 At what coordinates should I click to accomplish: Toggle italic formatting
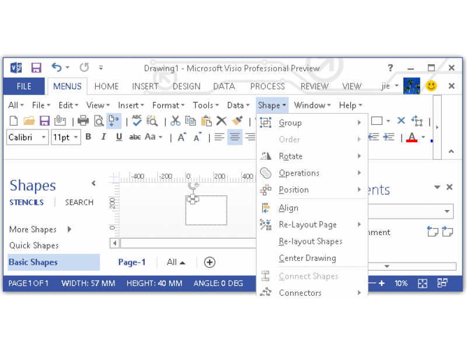click(x=103, y=137)
